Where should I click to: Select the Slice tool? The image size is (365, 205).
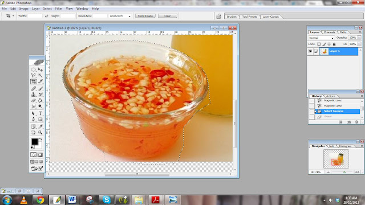click(40, 81)
